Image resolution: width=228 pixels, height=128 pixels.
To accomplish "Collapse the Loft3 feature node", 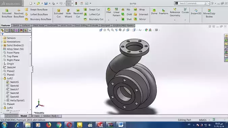I will pyautogui.click(x=2, y=108).
